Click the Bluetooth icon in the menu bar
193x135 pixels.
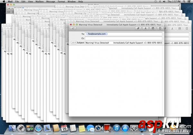[160, 2]
